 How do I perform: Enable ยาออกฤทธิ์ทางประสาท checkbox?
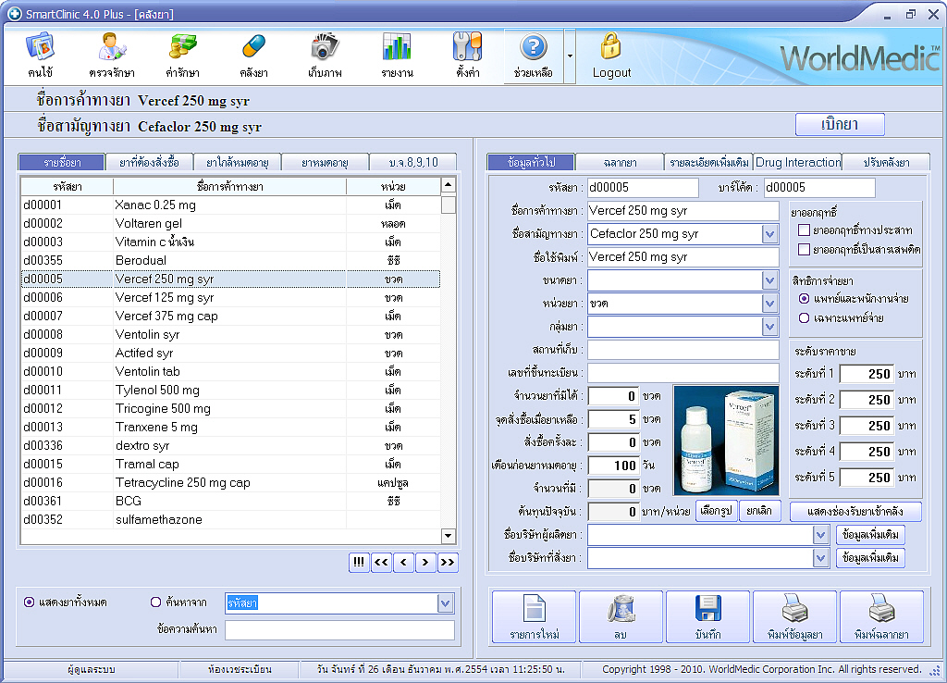click(804, 230)
